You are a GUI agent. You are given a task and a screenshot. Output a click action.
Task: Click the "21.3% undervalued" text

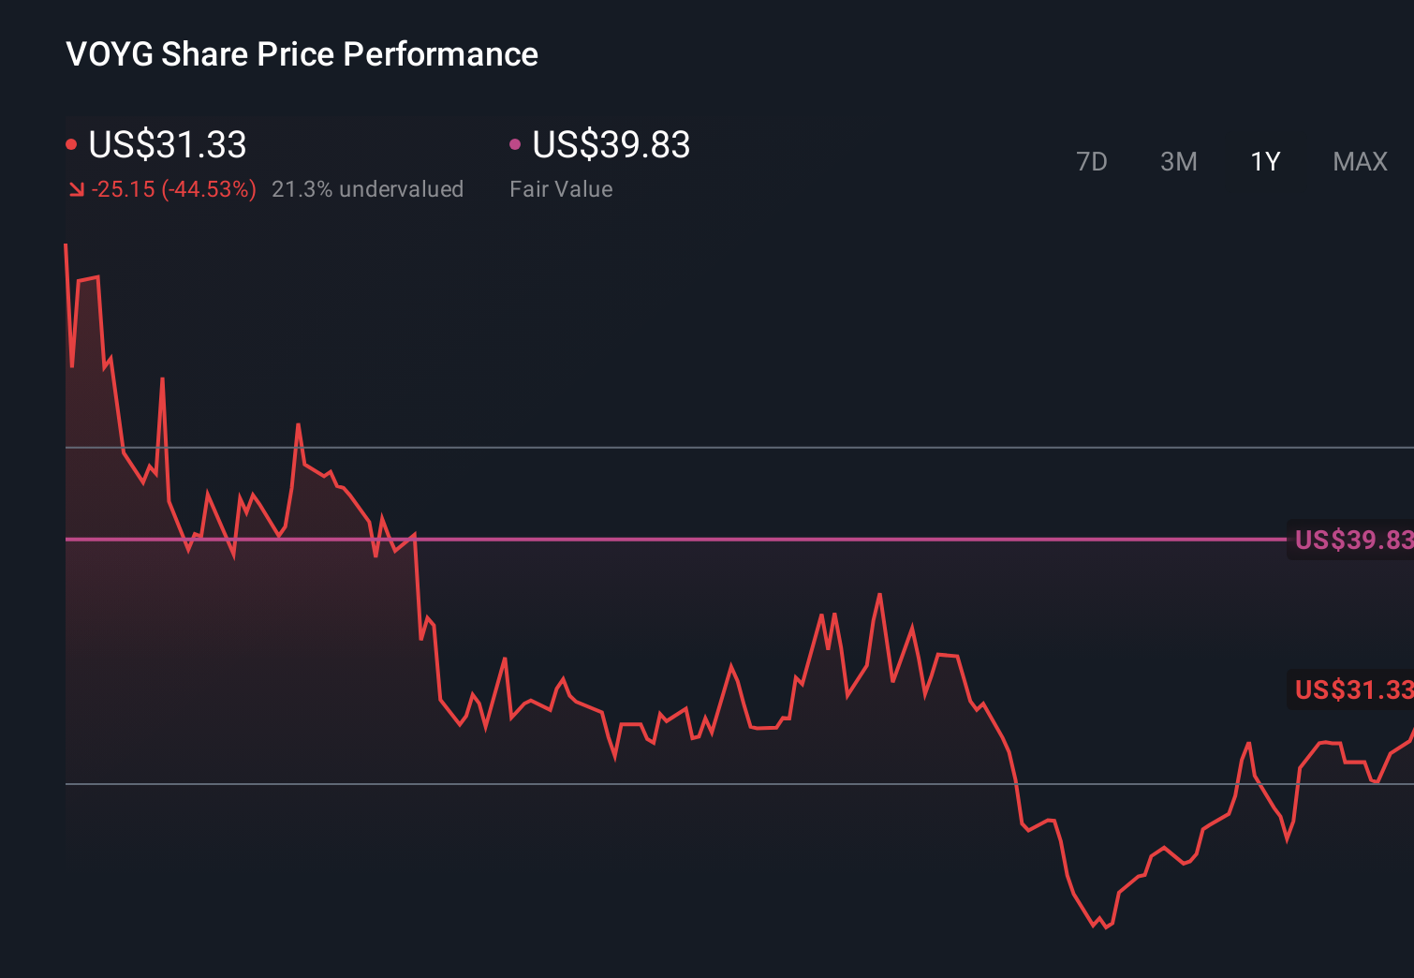tap(367, 189)
